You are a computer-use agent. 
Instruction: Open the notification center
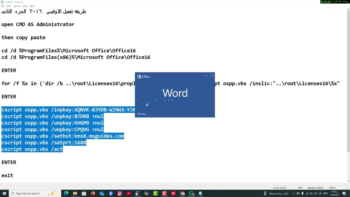click(344, 193)
